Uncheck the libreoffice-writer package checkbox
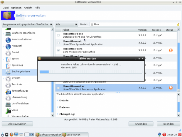Image resolution: width=182 pixels, height=137 pixels. pos(58,88)
